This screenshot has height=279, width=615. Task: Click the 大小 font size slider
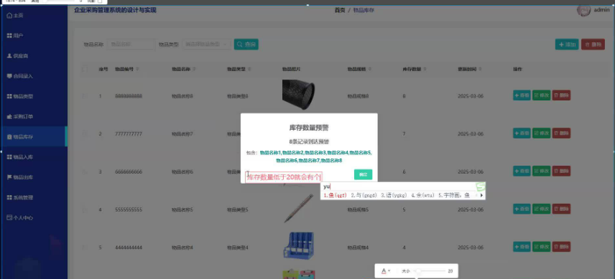430,271
